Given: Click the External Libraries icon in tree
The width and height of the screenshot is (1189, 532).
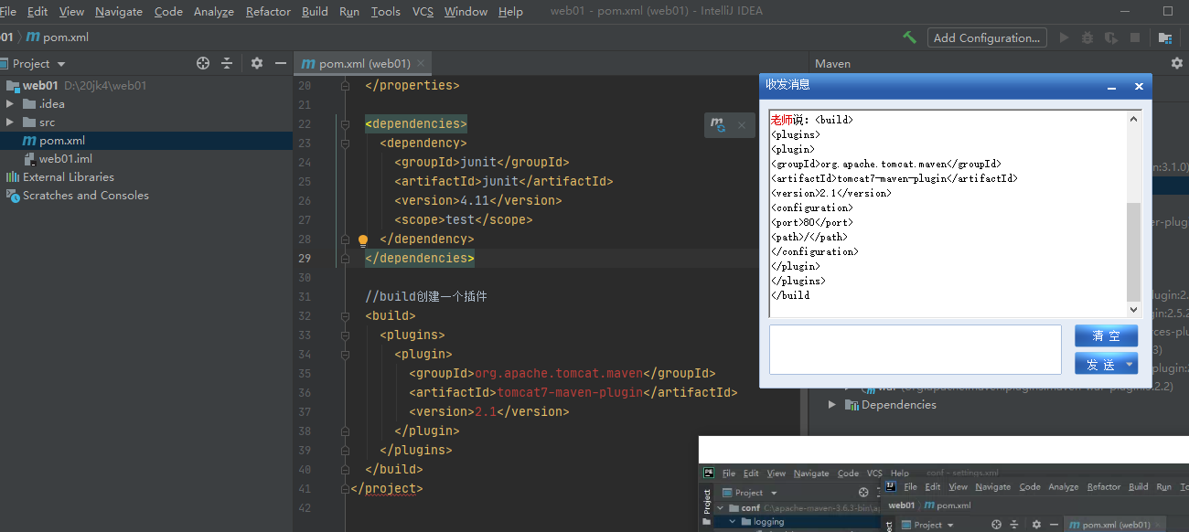Looking at the screenshot, I should coord(13,177).
